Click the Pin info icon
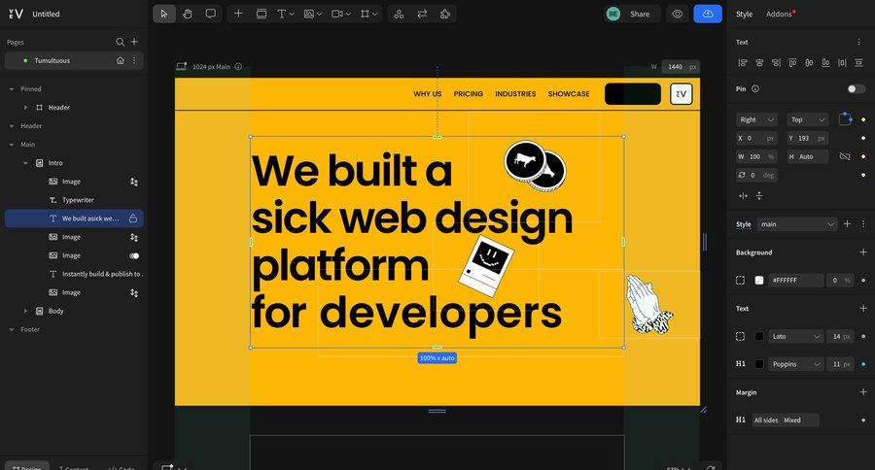This screenshot has height=470, width=875. 755,88
